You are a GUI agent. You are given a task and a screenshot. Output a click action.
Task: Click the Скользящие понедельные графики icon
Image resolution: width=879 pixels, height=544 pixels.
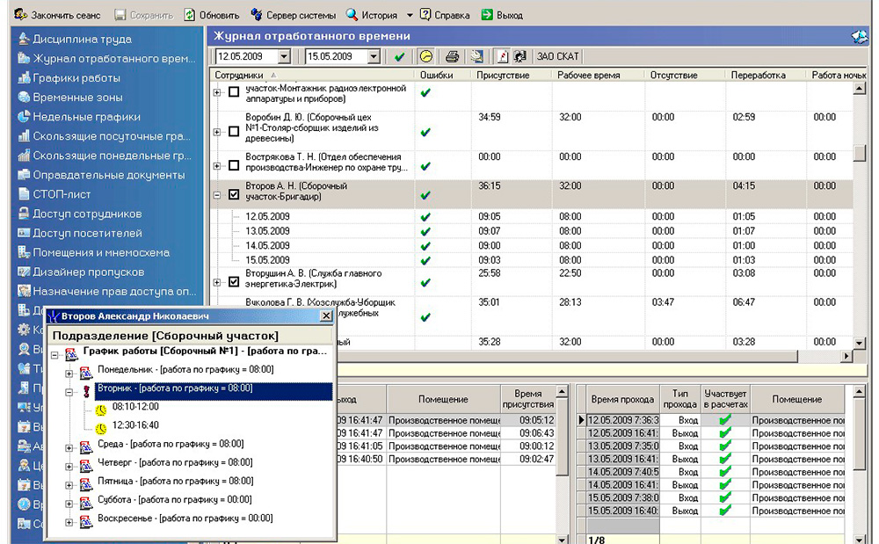pyautogui.click(x=24, y=156)
